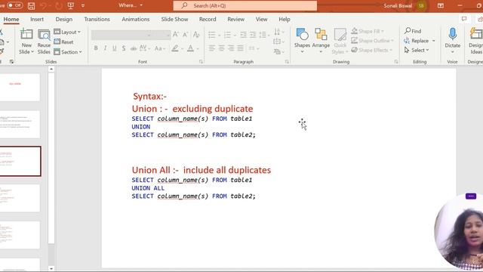Click Font Color button
The image size is (483, 272).
pyautogui.click(x=190, y=48)
